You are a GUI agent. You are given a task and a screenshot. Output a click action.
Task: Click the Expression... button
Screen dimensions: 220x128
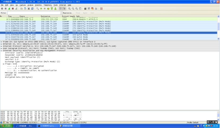coord(68,13)
